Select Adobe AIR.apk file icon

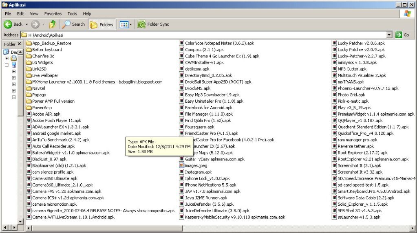[29, 114]
